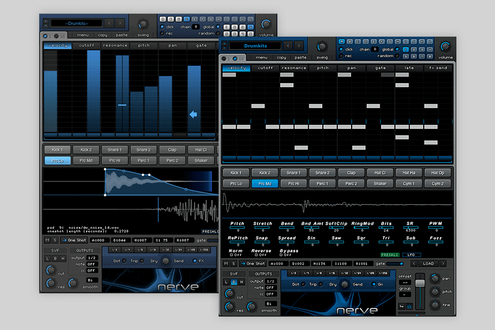The width and height of the screenshot is (495, 330).
Task: Click previous preset arrow in back Nerve window
Action: tap(109, 23)
